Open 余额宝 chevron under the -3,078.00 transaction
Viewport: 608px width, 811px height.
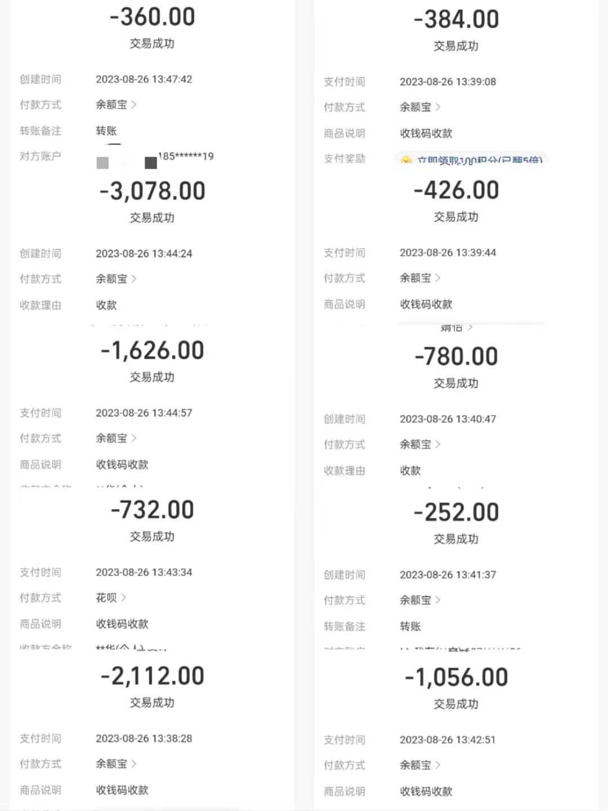pyautogui.click(x=116, y=279)
